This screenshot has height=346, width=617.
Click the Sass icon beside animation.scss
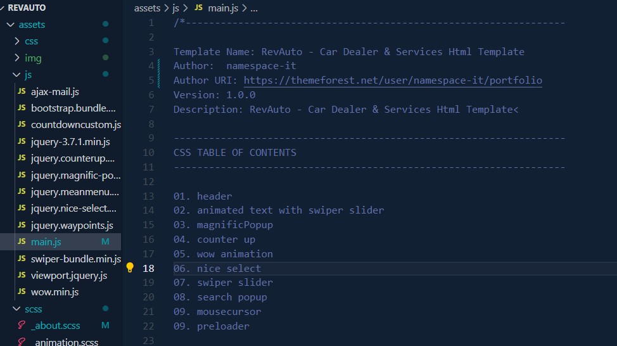tap(21, 342)
